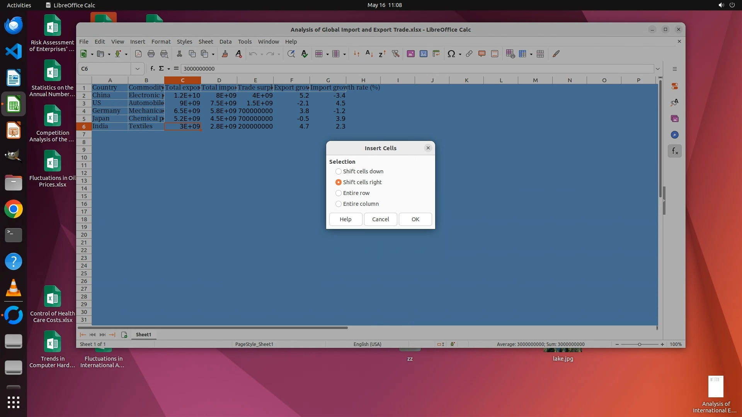The image size is (742, 417).
Task: Open the Format menu
Action: click(x=161, y=42)
